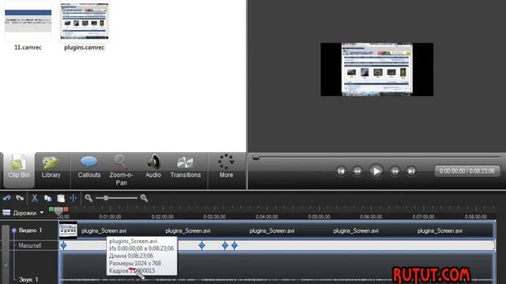Click the second zoom keyframe diamond
Image resolution: width=506 pixels, height=284 pixels.
(x=202, y=245)
